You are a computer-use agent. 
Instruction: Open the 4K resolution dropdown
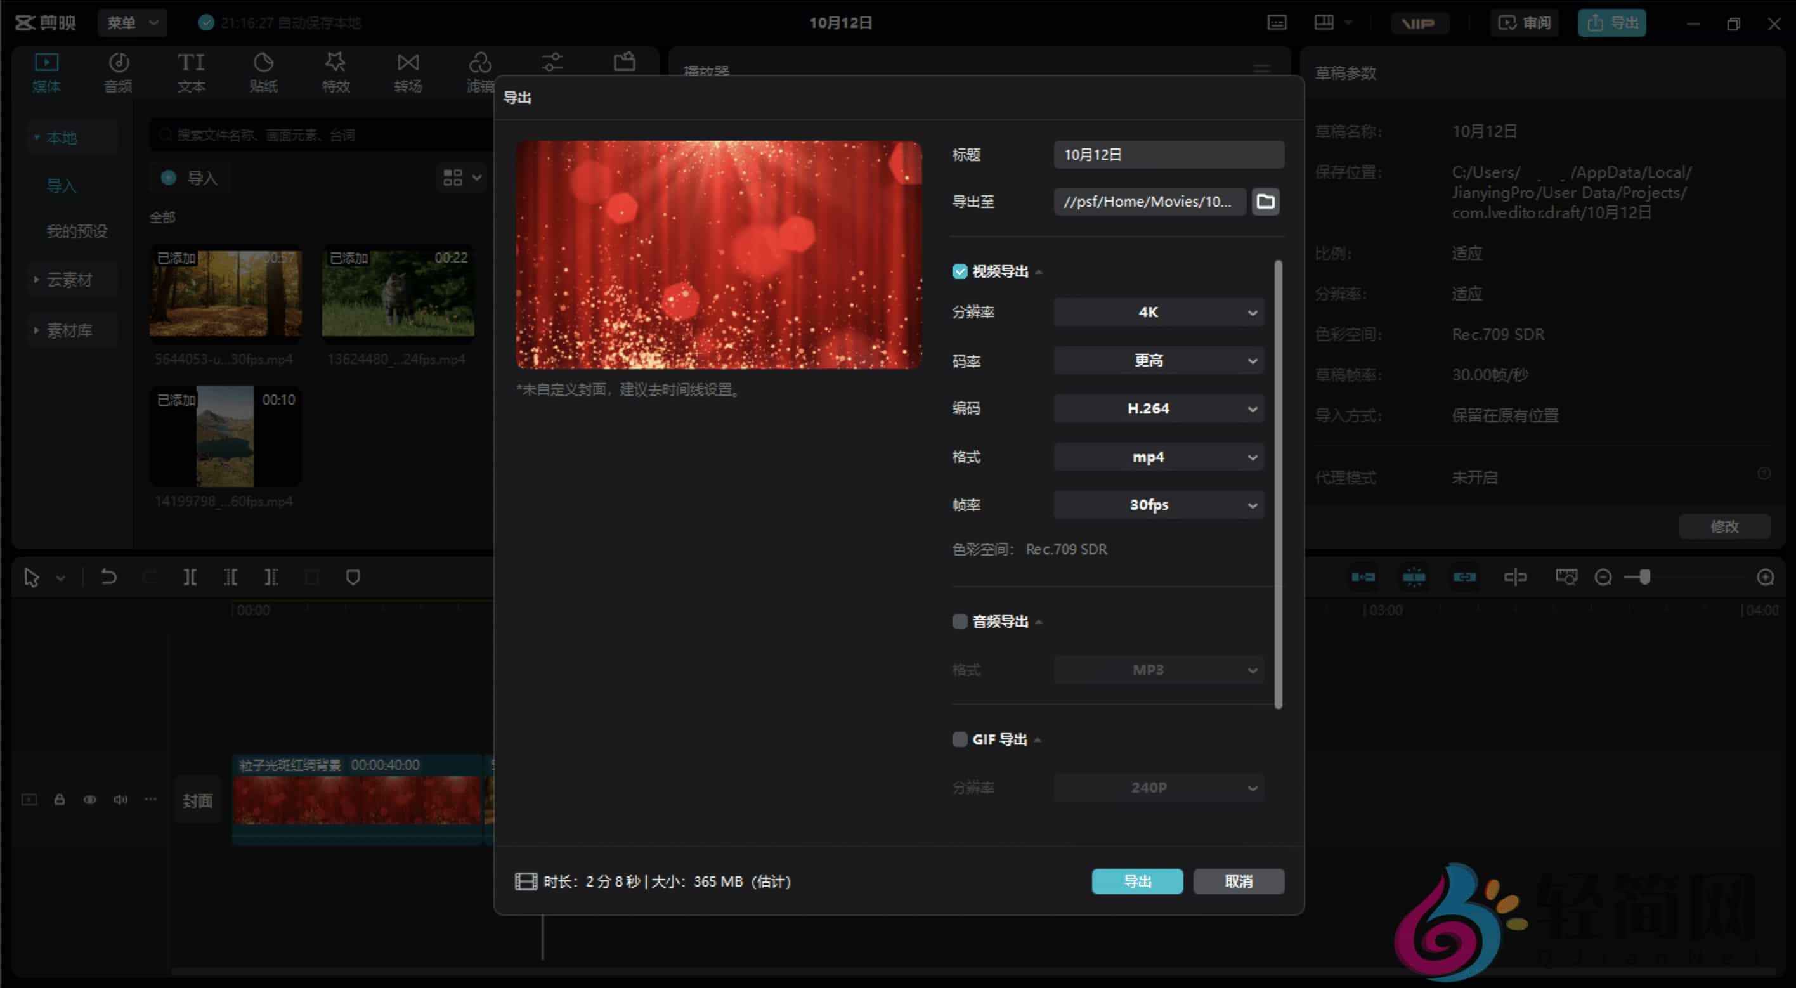click(1157, 311)
